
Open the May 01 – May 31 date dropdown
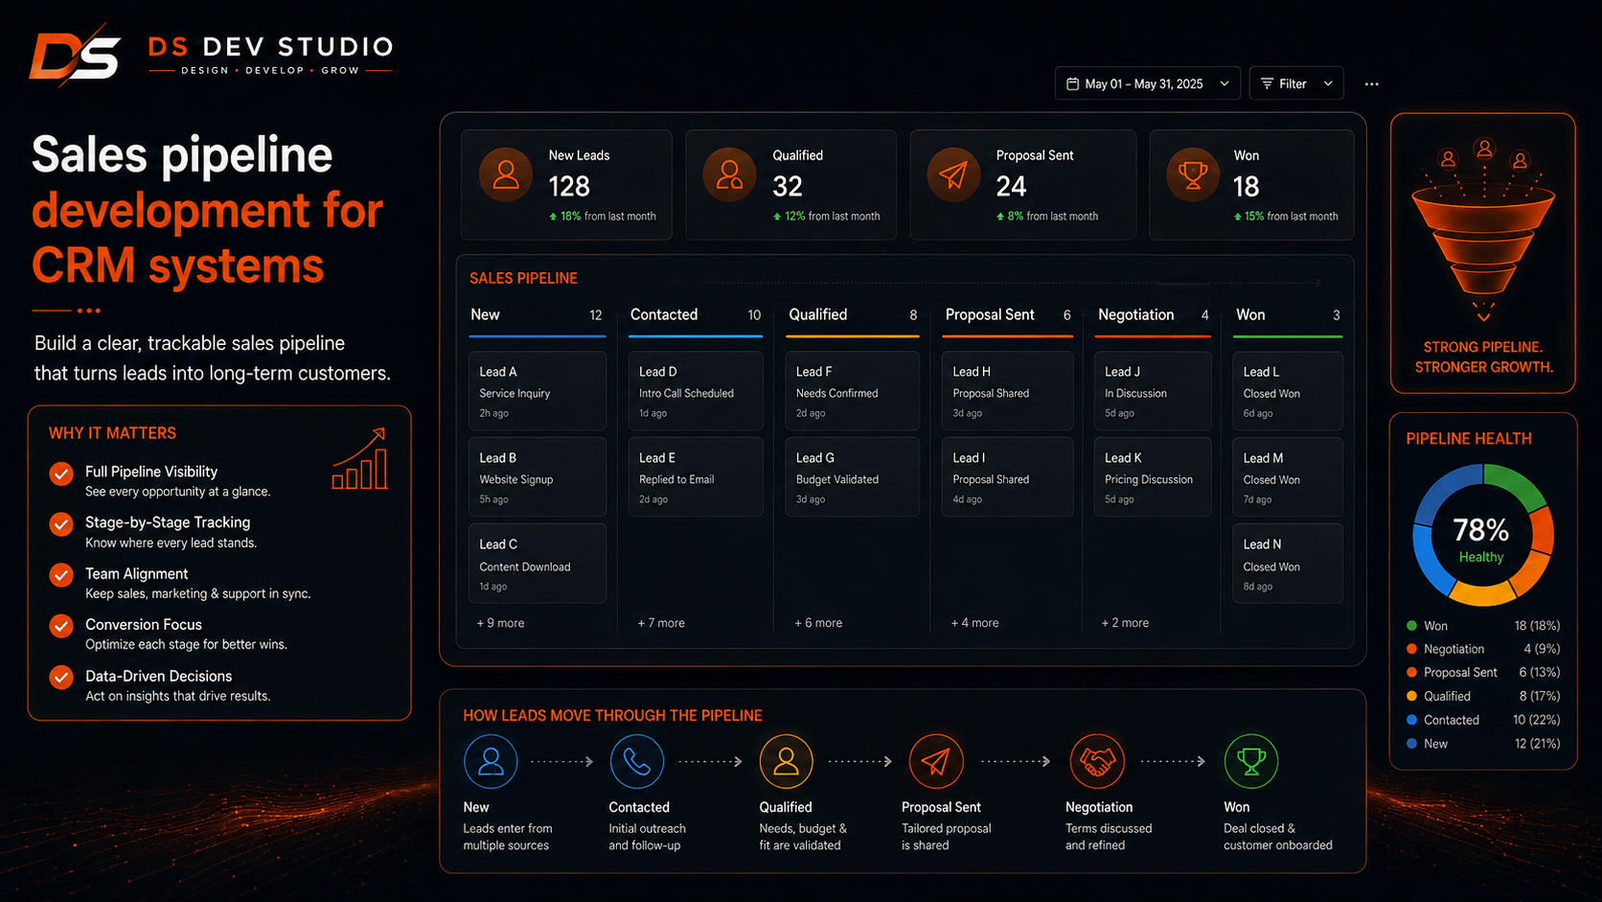pyautogui.click(x=1148, y=84)
